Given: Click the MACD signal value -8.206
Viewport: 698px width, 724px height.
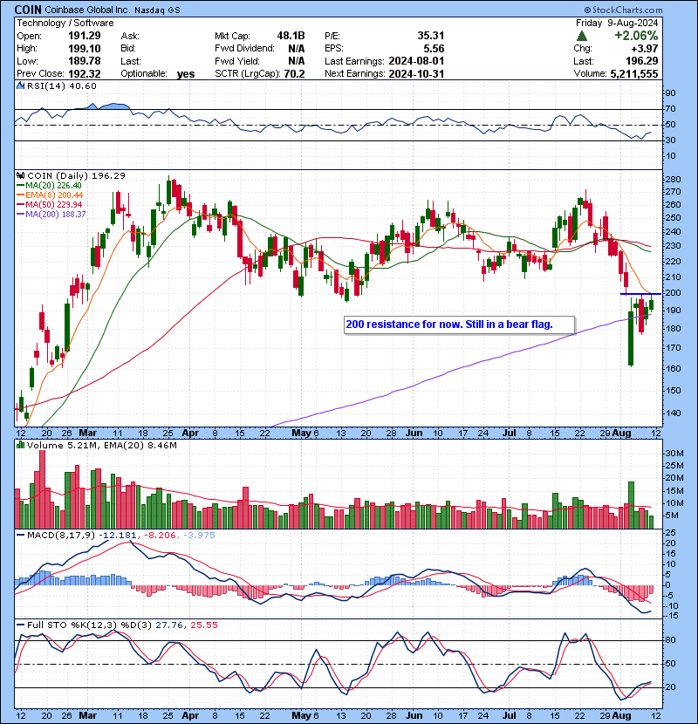Looking at the screenshot, I should [x=161, y=536].
